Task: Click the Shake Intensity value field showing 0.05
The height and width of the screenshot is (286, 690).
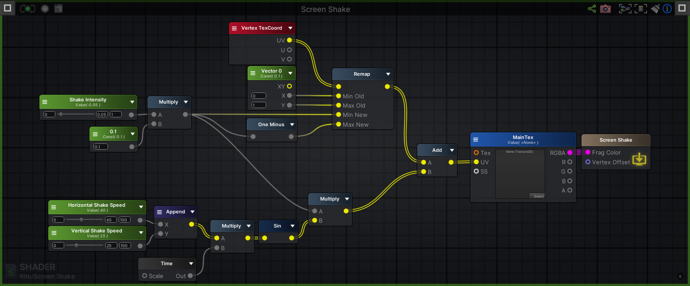Action: [x=101, y=114]
